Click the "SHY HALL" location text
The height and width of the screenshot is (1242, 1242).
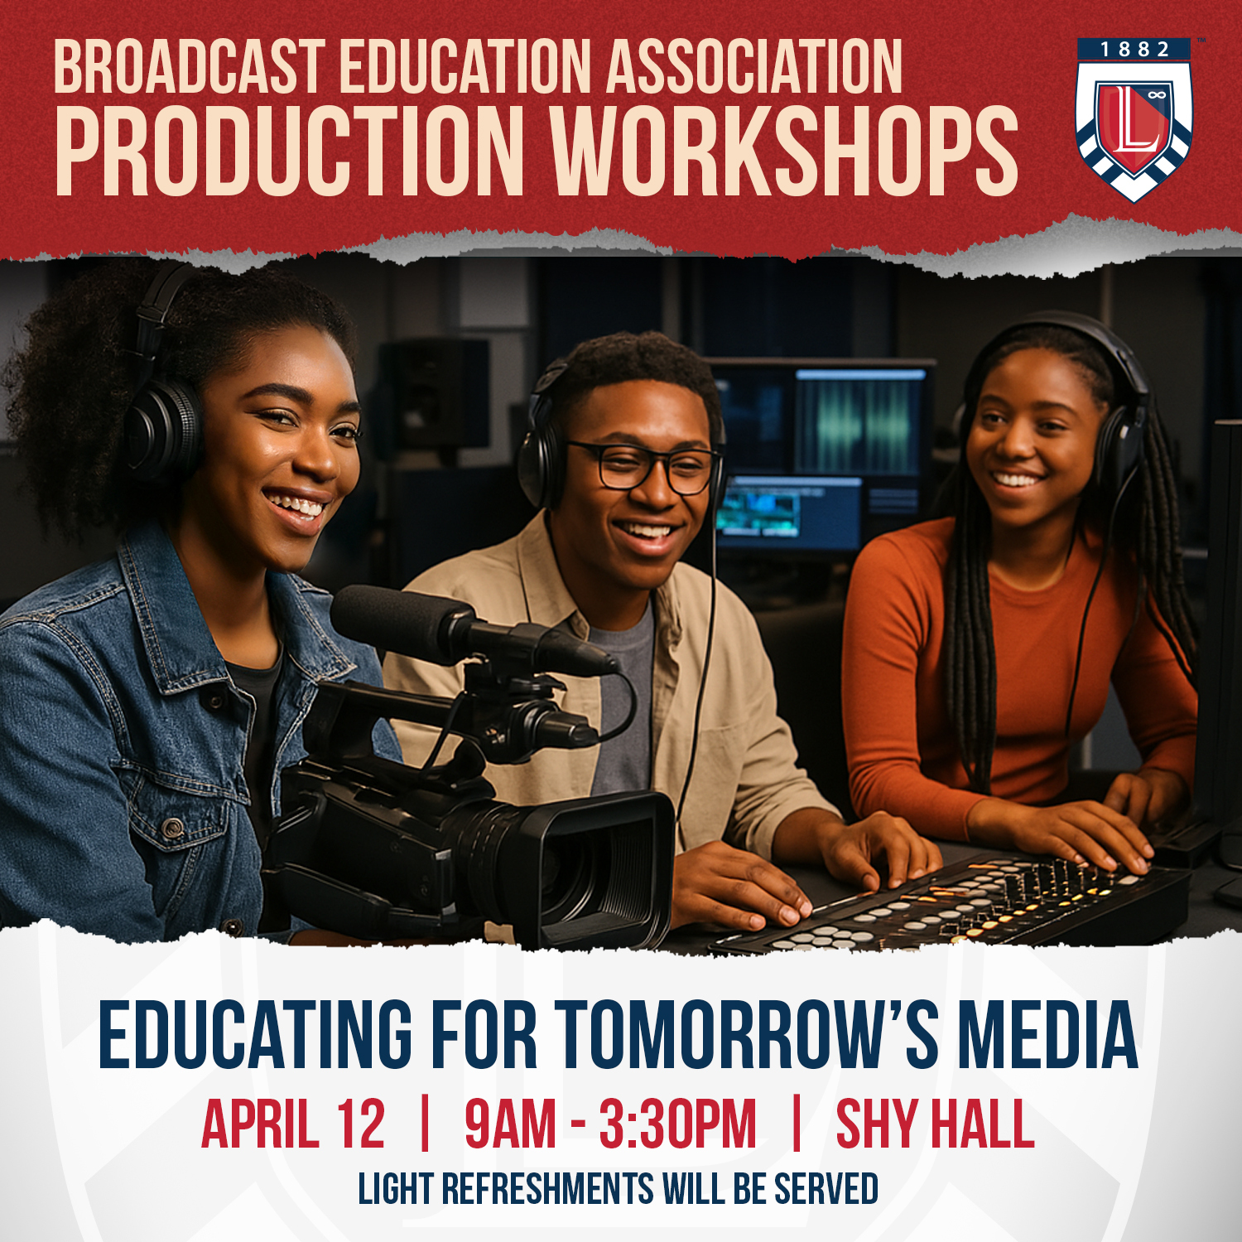click(936, 1124)
